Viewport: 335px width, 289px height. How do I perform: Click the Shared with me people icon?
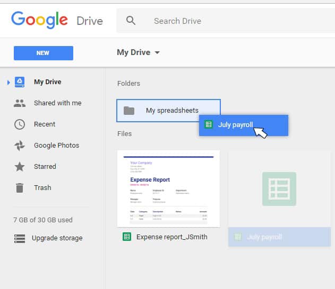click(20, 103)
